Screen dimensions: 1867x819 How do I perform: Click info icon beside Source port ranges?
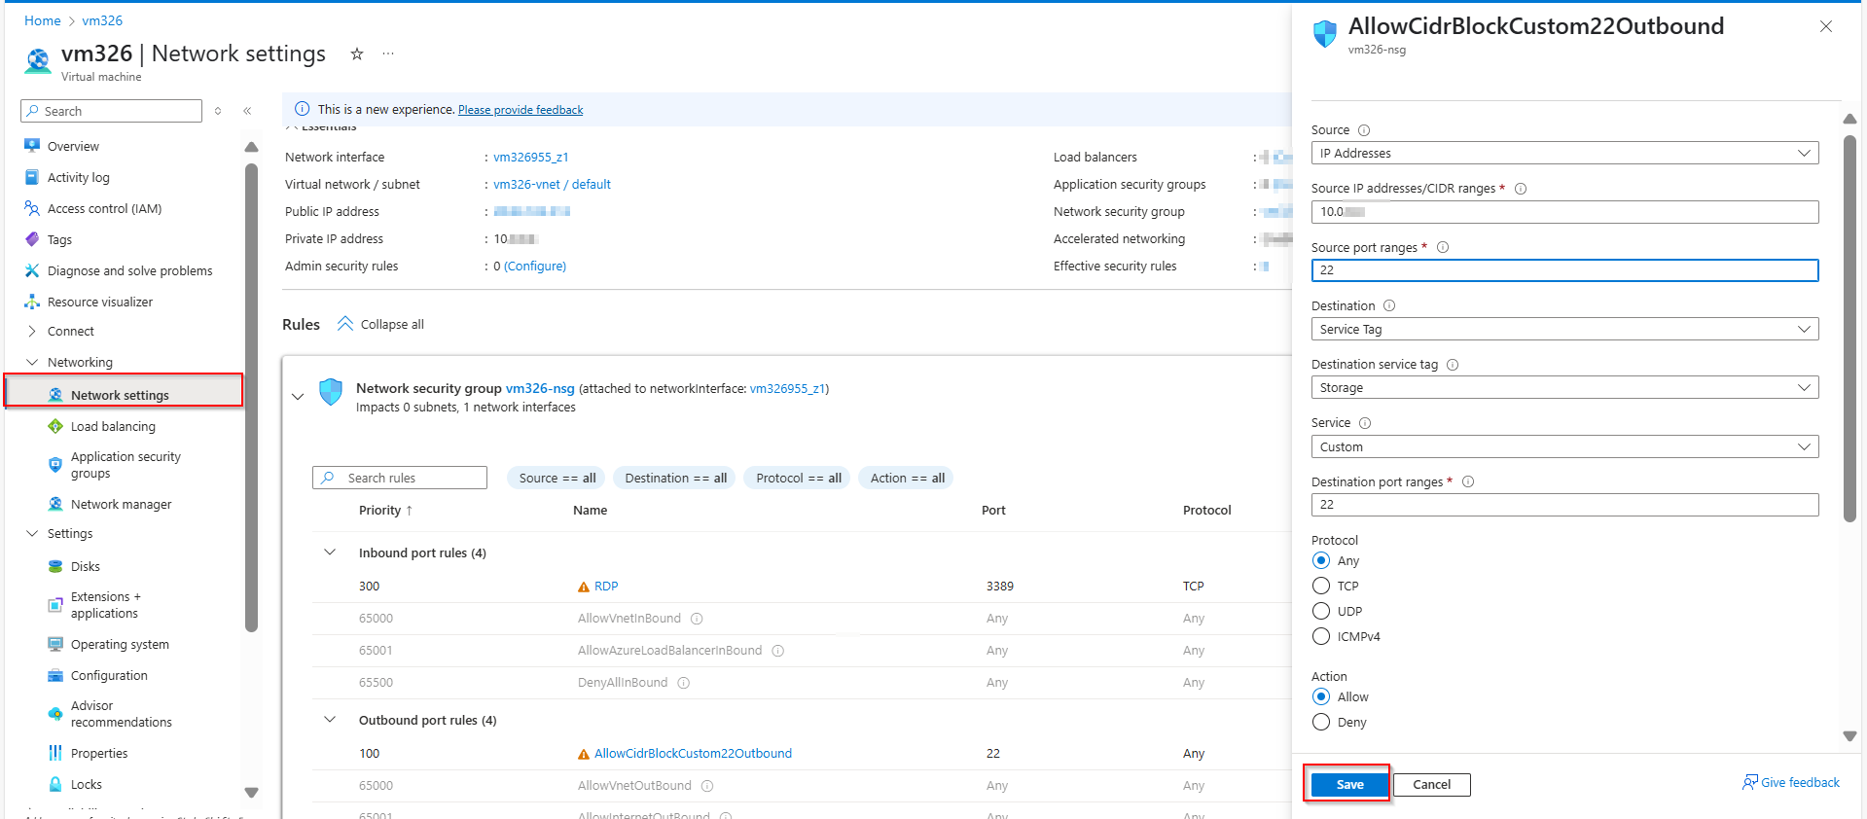(1443, 247)
